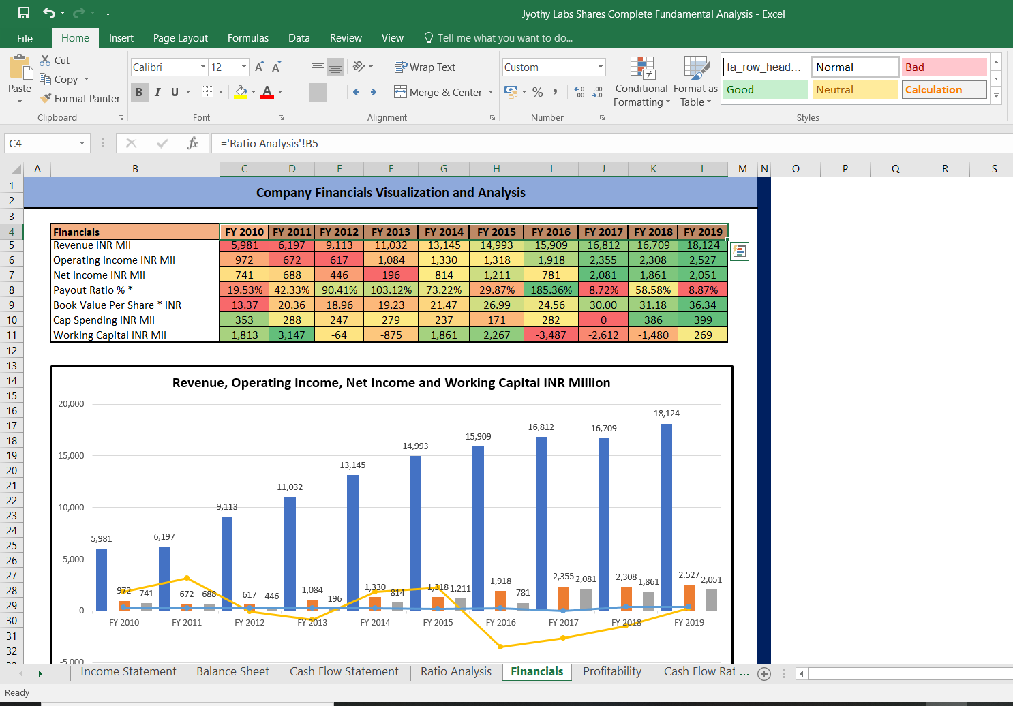This screenshot has height=706, width=1013.
Task: Decrease font size with the smaller A icon
Action: tap(276, 67)
